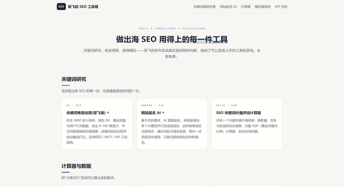
Task: Click KGR calculator card description text
Action: click(x=247, y=126)
